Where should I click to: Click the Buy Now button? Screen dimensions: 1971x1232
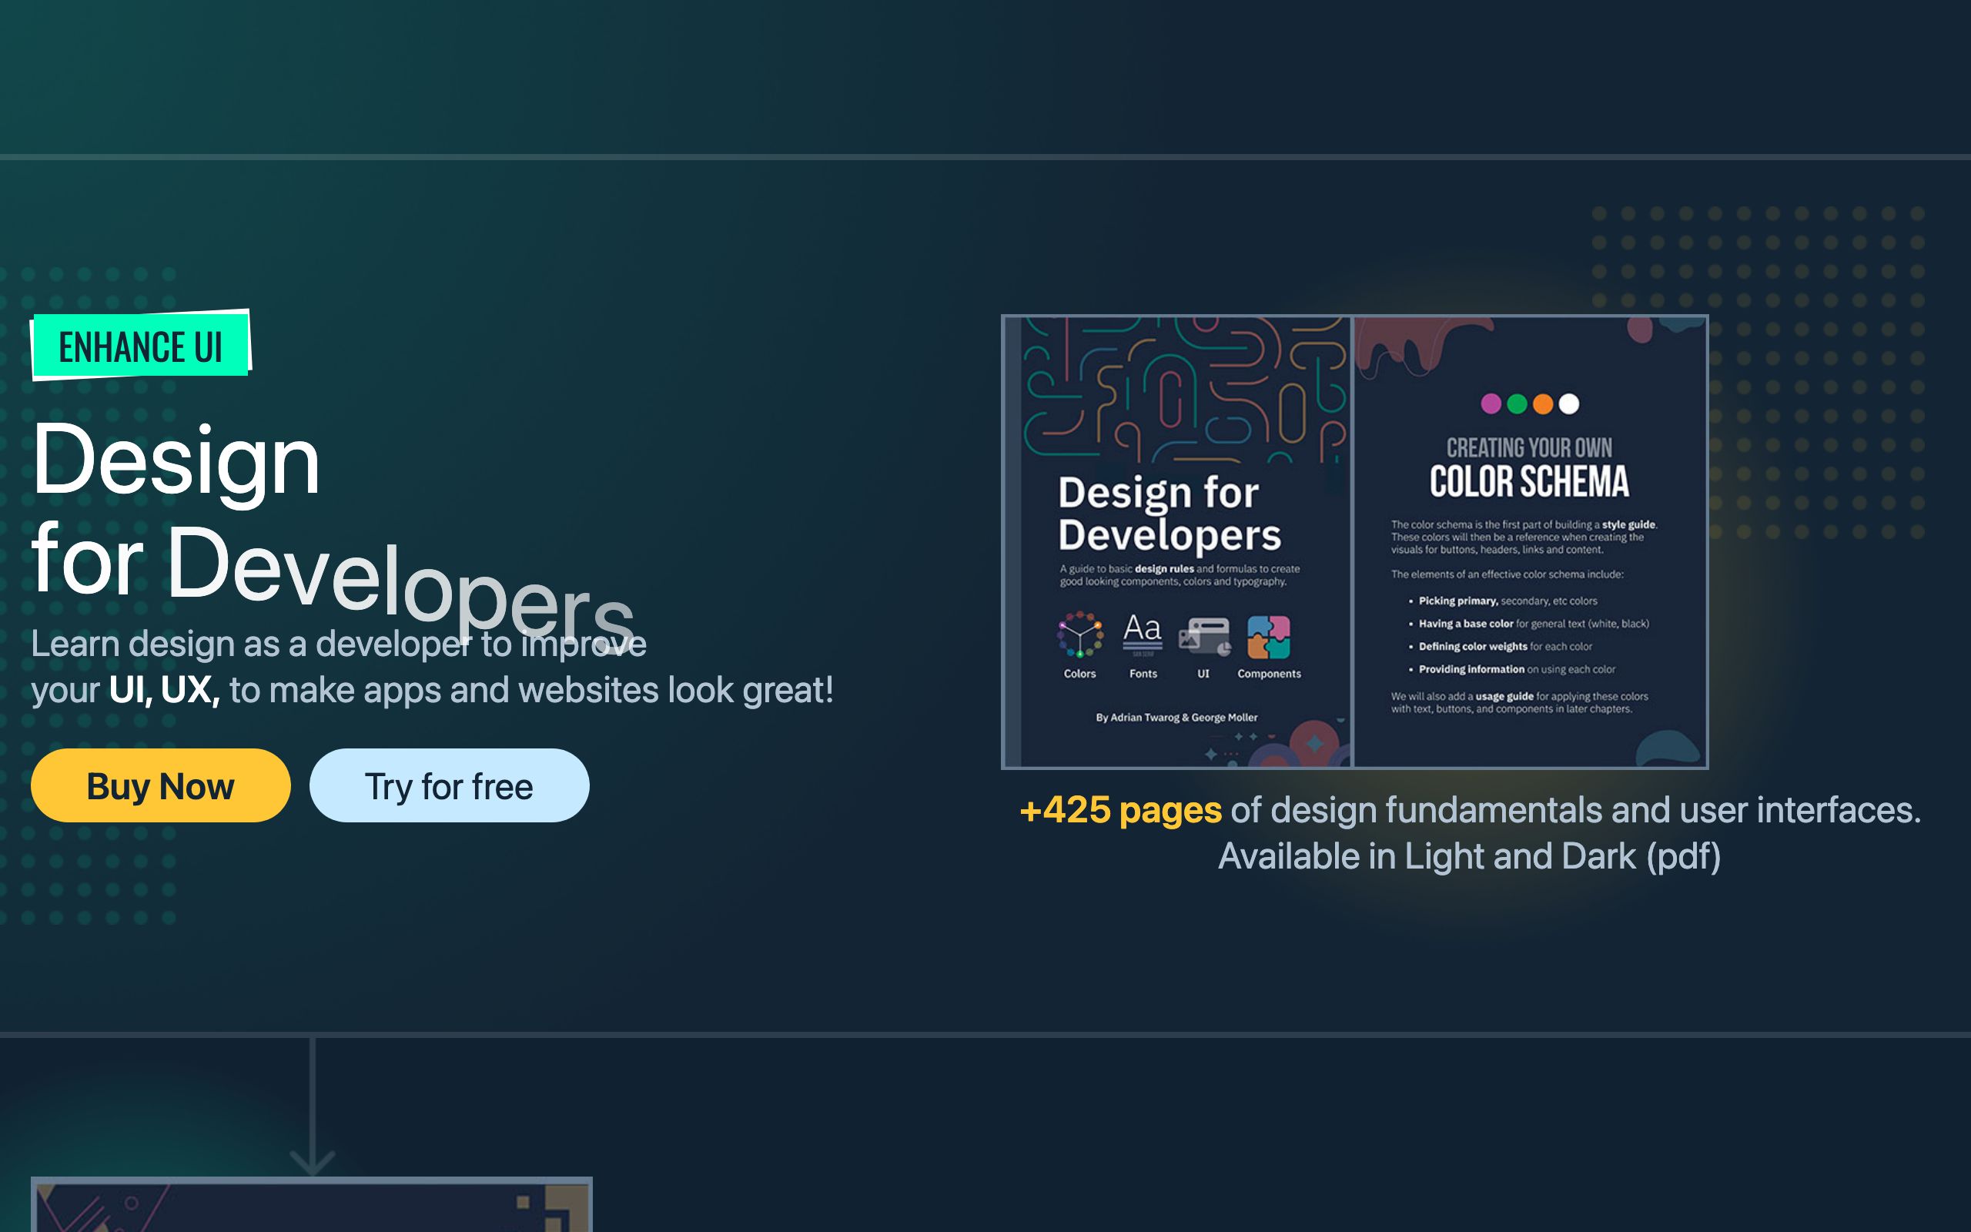click(160, 785)
